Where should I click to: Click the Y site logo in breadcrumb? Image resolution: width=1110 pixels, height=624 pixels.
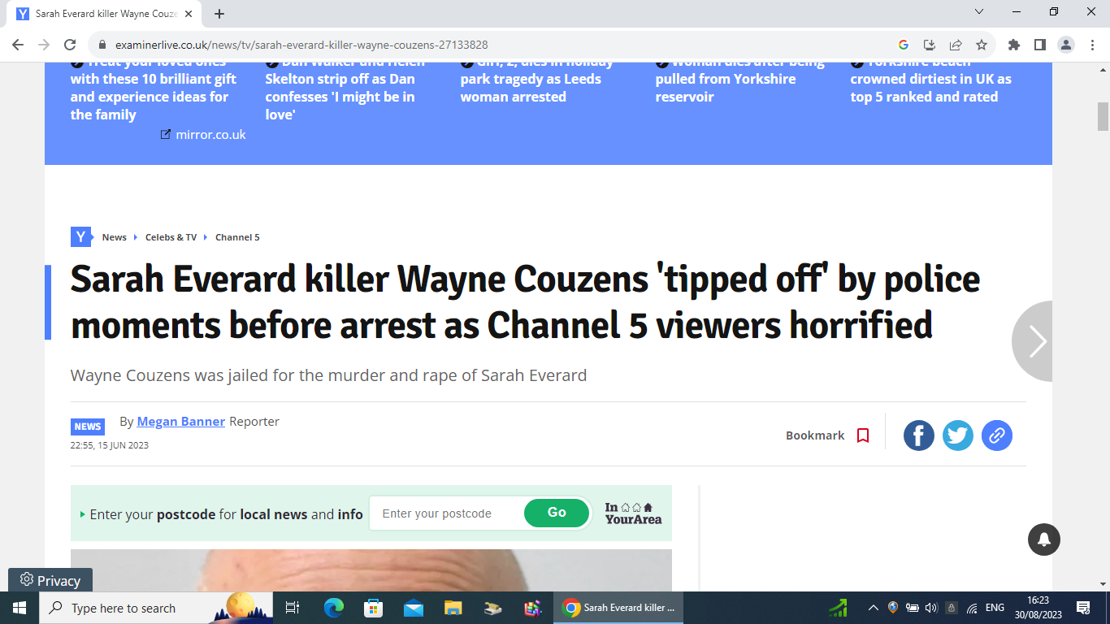80,237
